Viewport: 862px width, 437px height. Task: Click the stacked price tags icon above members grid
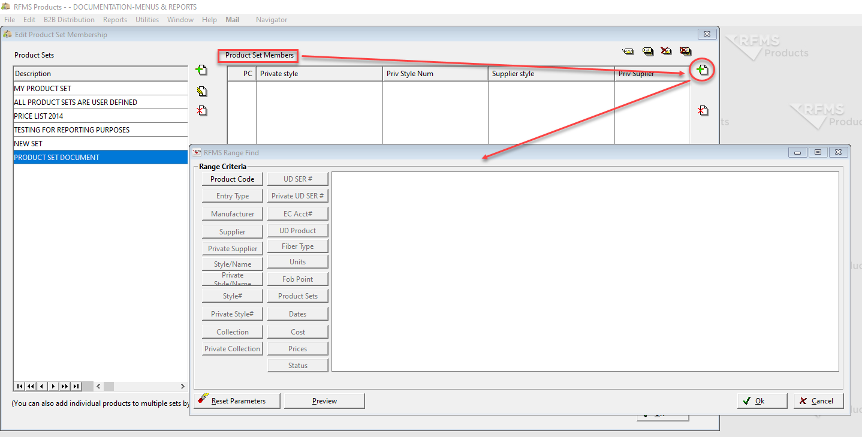[x=647, y=51]
